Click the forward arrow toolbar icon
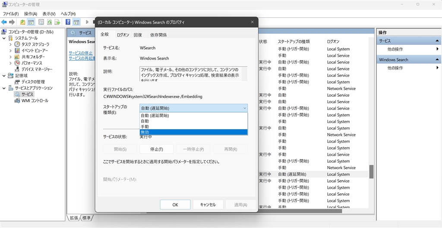442x228 pixels. [12, 22]
